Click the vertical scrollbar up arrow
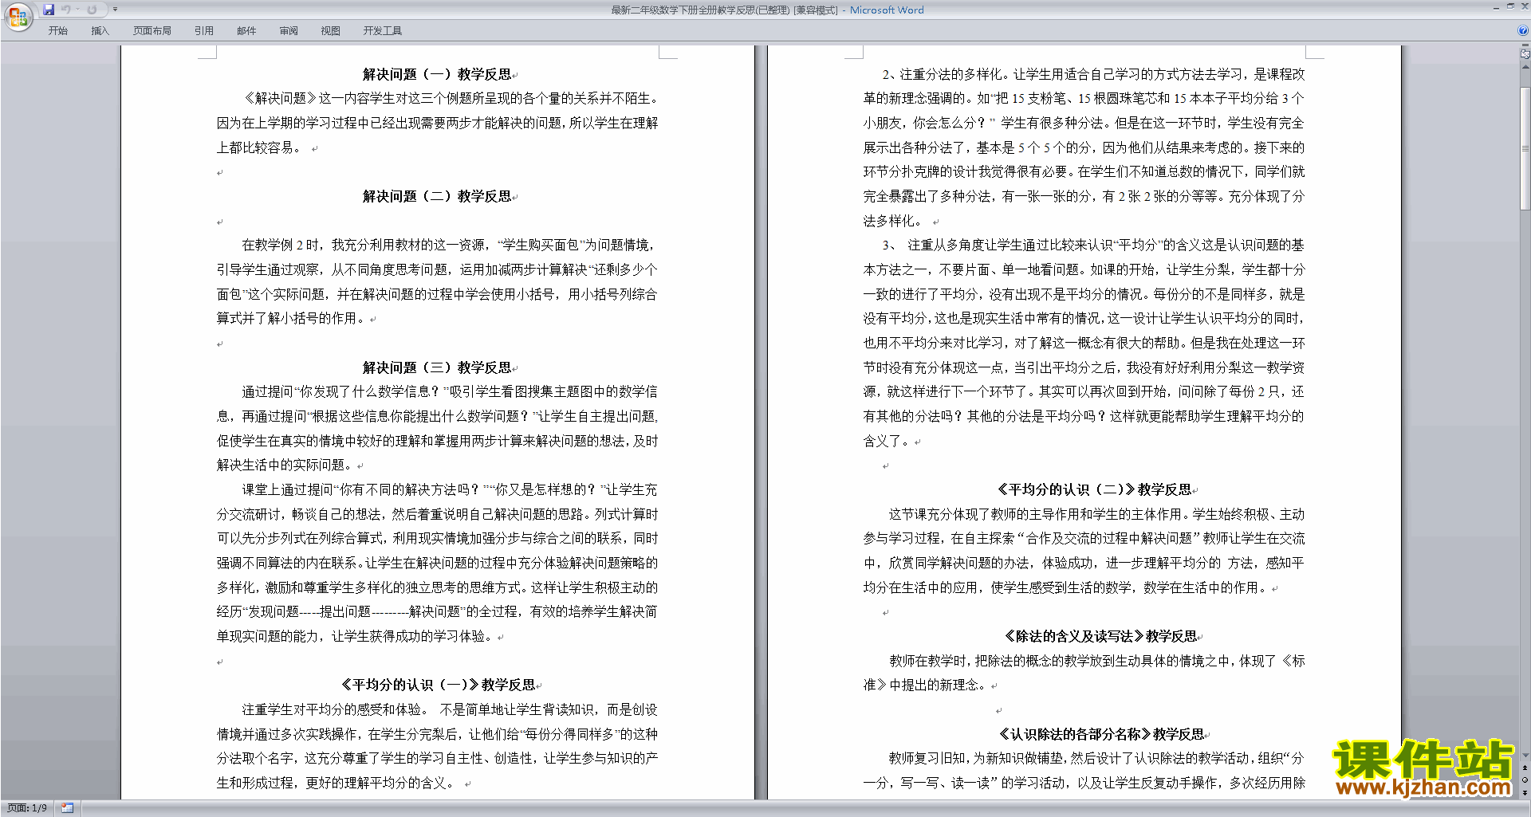Image resolution: width=1531 pixels, height=817 pixels. pos(1525,67)
